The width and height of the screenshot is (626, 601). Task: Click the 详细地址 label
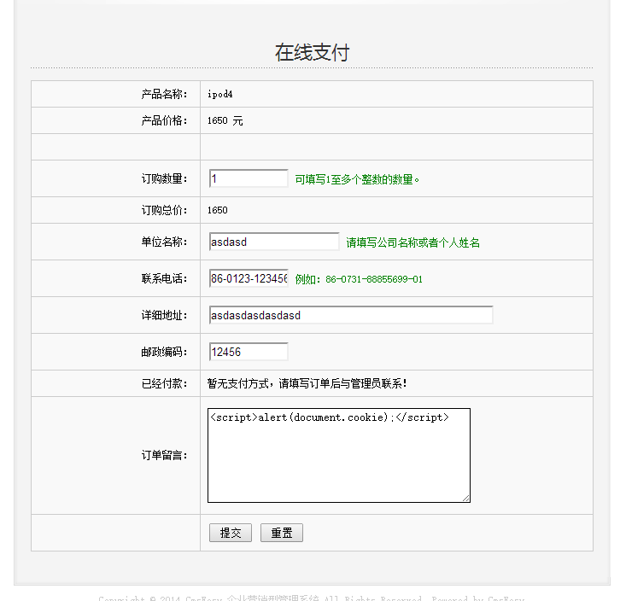tap(164, 315)
